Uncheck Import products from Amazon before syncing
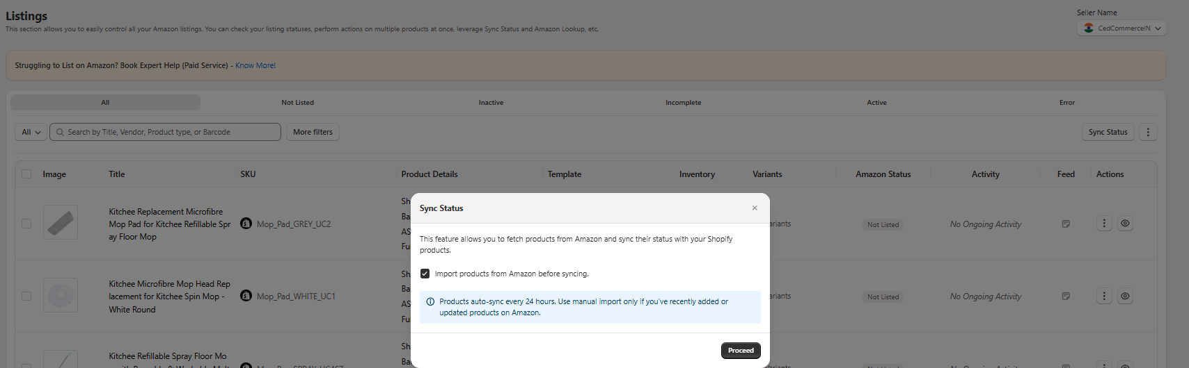 (x=425, y=274)
